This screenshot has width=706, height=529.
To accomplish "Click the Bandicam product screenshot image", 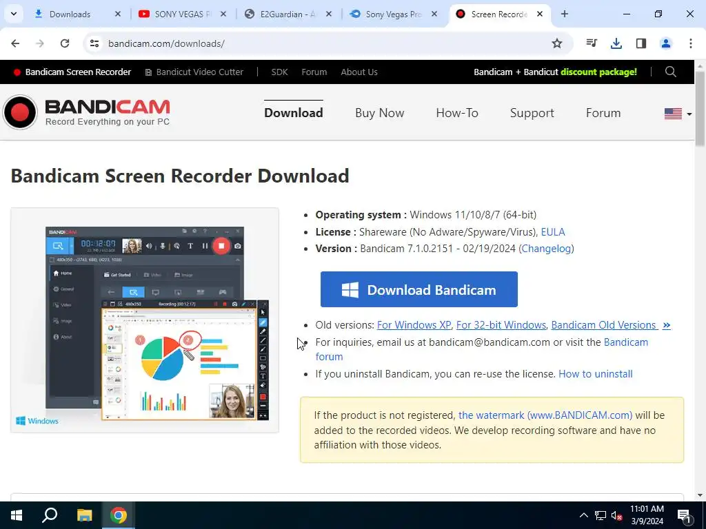I will pos(145,320).
